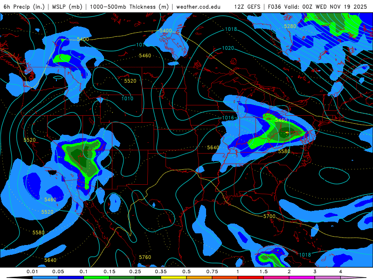The width and height of the screenshot is (373, 280).
Task: Select the dark green 0.25–0.35 legend swatch
Action: (148, 278)
